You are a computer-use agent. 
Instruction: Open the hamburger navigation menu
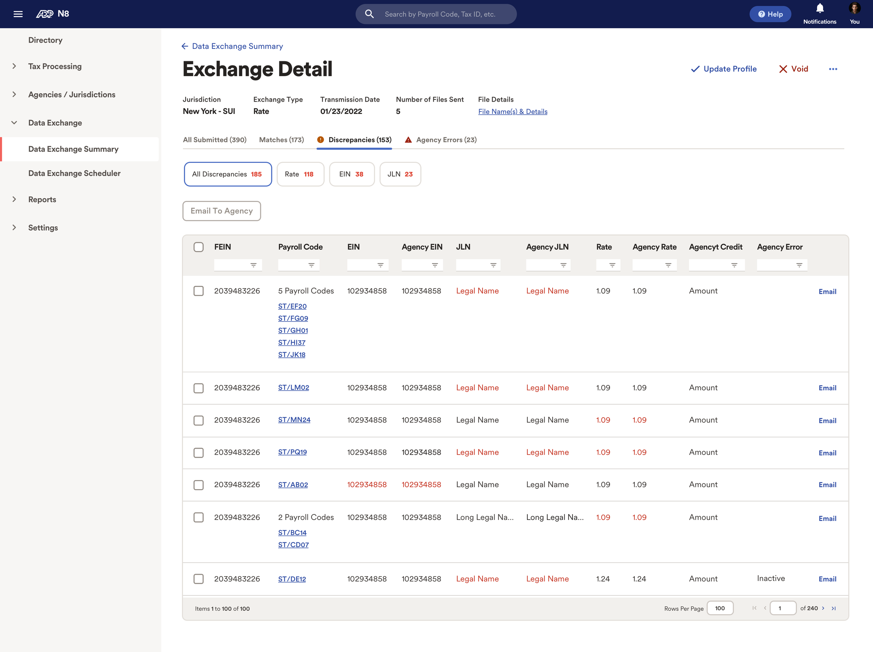[18, 14]
